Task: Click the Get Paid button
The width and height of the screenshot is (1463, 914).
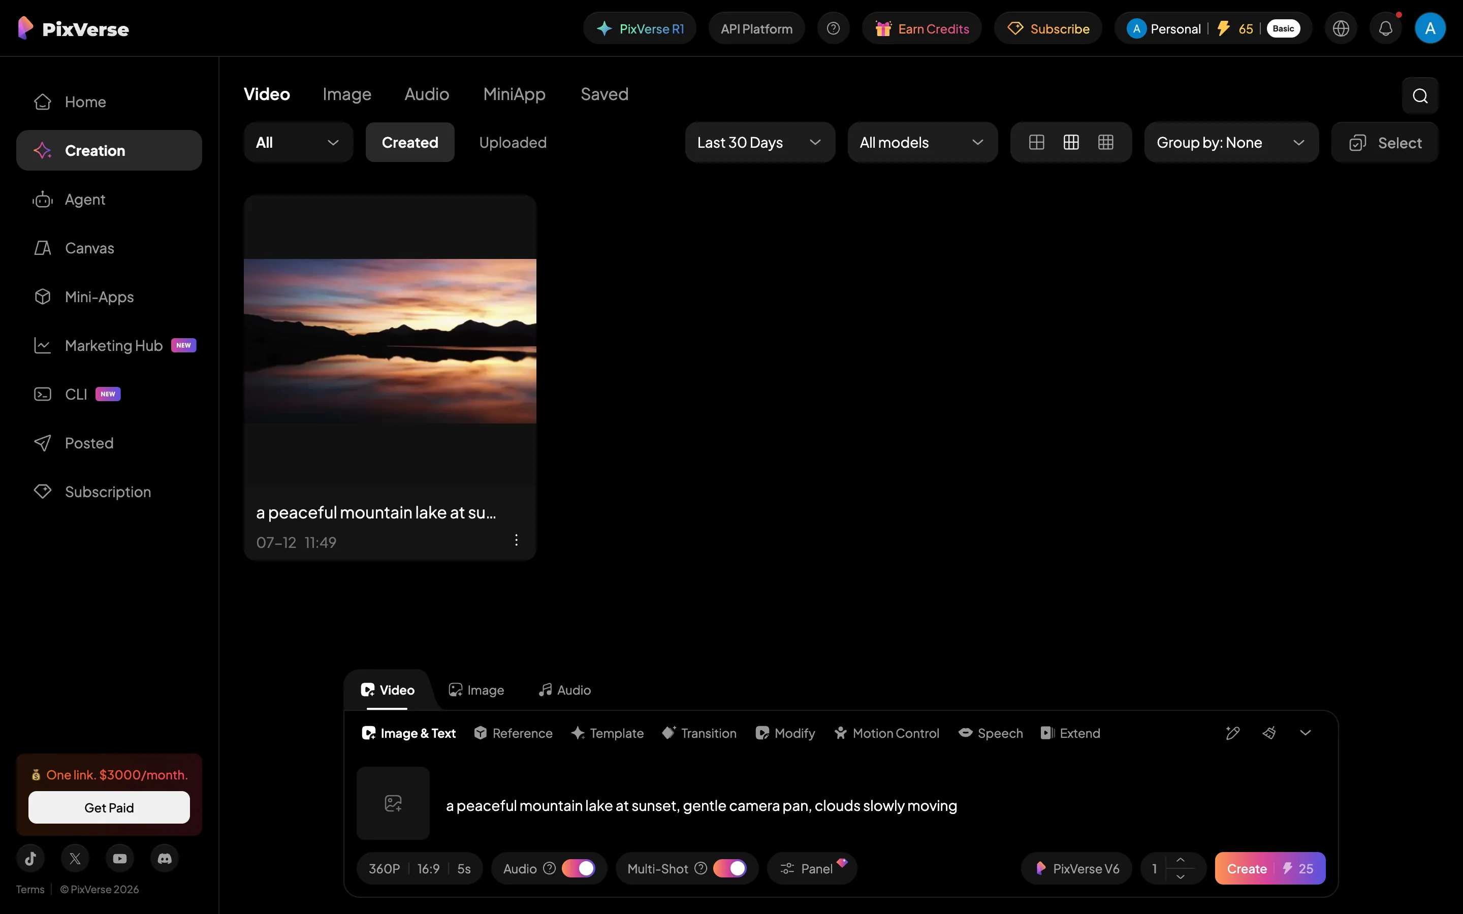Action: tap(109, 807)
